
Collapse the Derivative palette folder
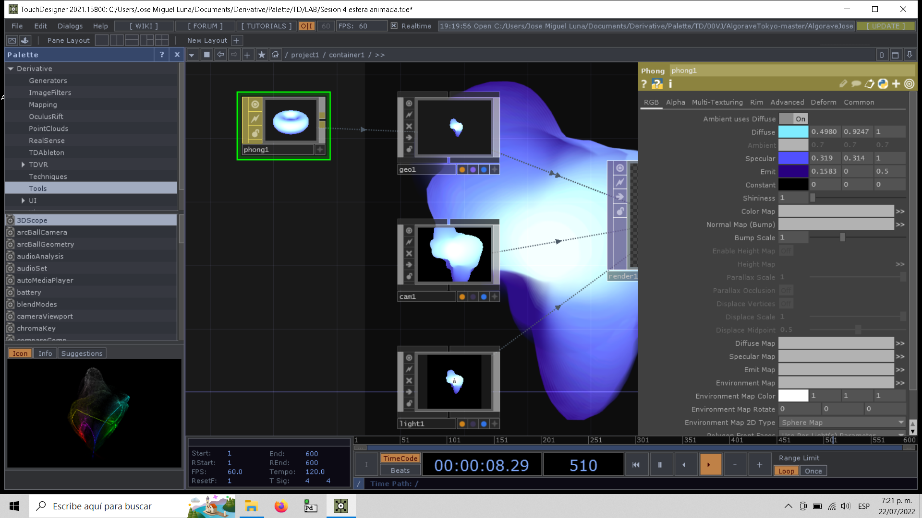(x=11, y=69)
